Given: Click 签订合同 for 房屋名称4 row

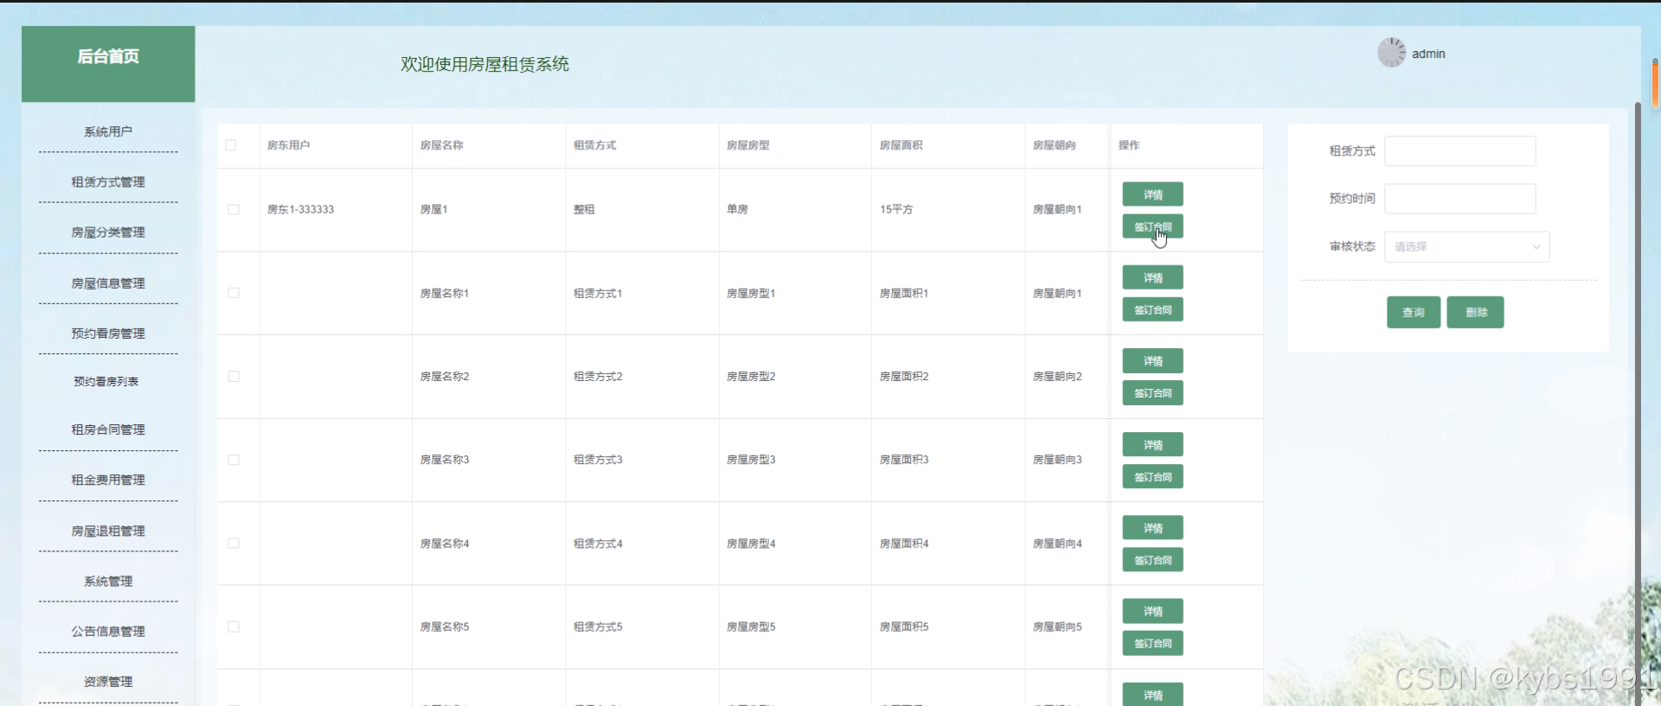Looking at the screenshot, I should tap(1152, 559).
